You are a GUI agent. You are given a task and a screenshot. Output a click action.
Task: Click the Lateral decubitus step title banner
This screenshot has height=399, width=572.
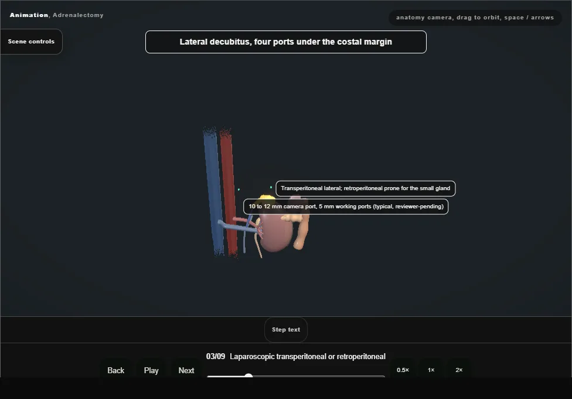pos(285,42)
